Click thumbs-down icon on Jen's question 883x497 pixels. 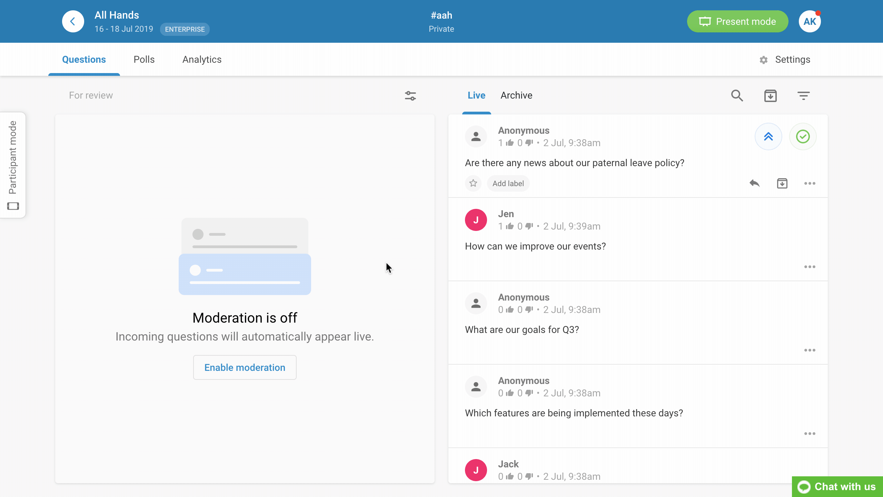coord(529,226)
